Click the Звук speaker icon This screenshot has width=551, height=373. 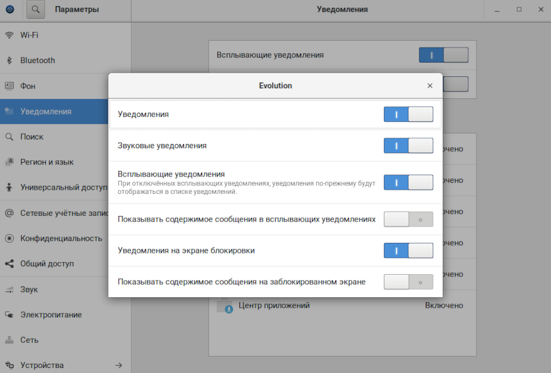pos(9,290)
